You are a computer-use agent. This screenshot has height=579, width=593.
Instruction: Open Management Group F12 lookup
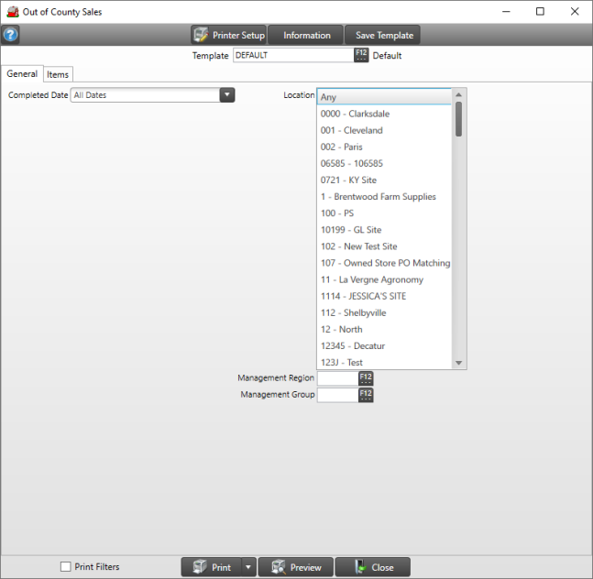tap(366, 395)
